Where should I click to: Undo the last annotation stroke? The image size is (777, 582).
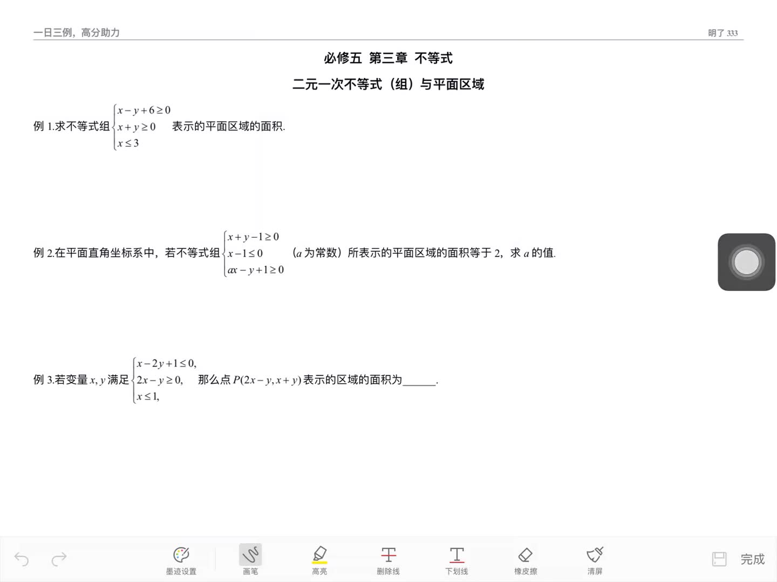21,559
